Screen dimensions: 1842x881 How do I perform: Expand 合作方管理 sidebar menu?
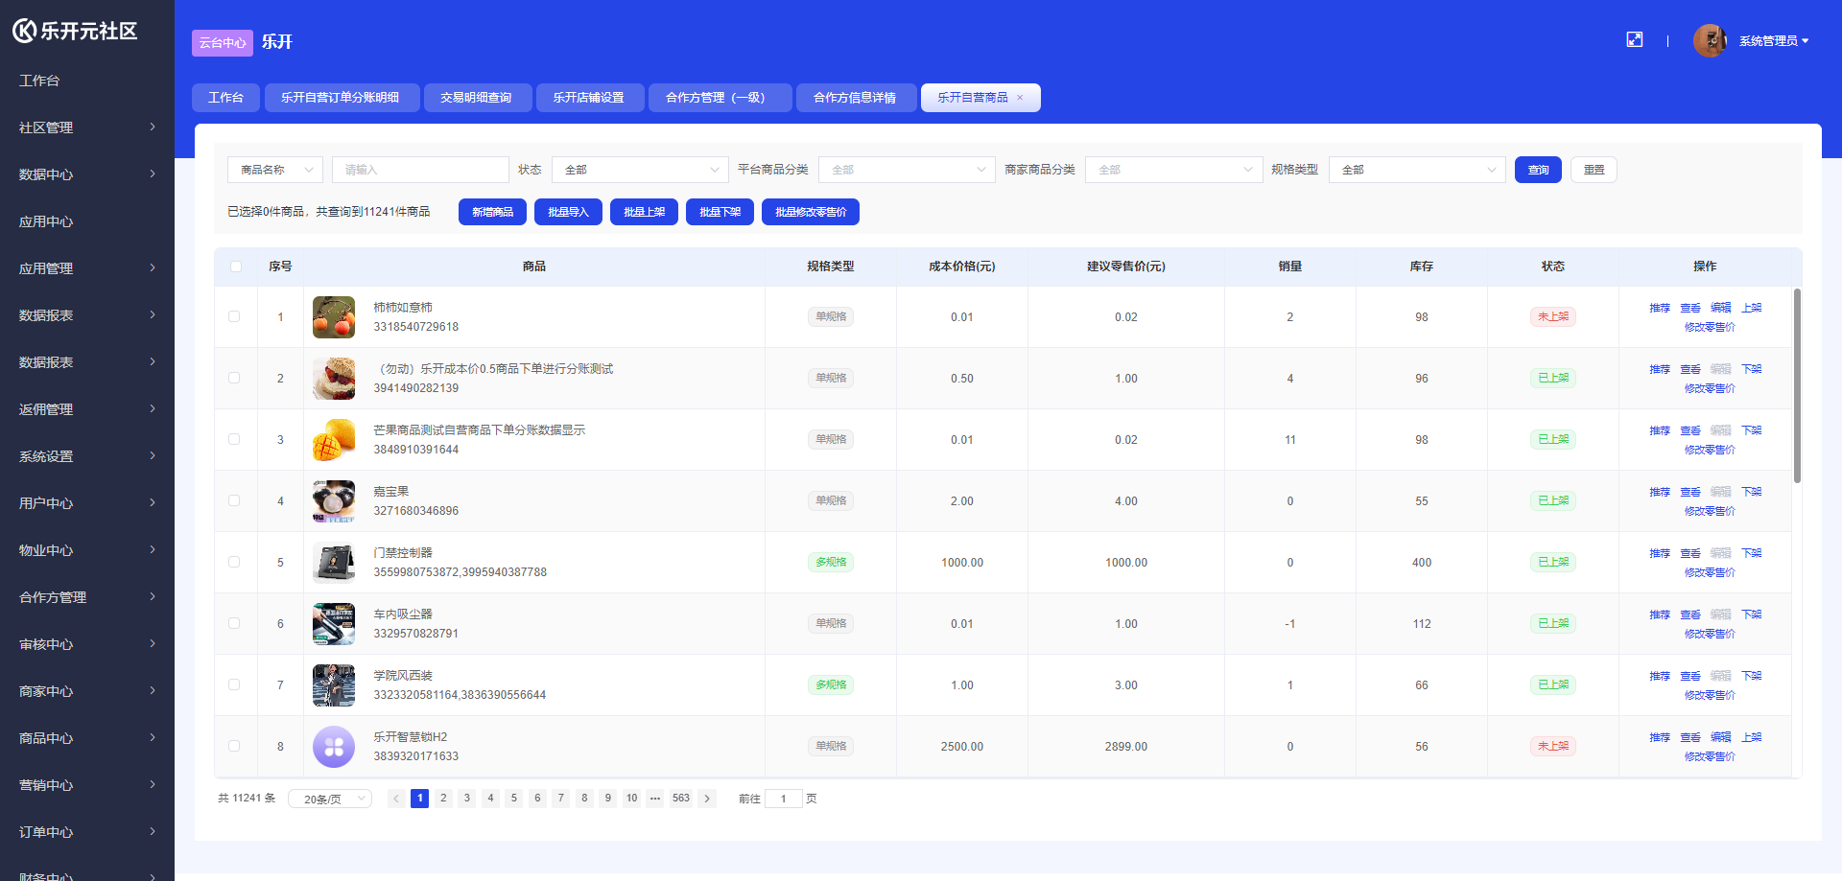point(87,597)
